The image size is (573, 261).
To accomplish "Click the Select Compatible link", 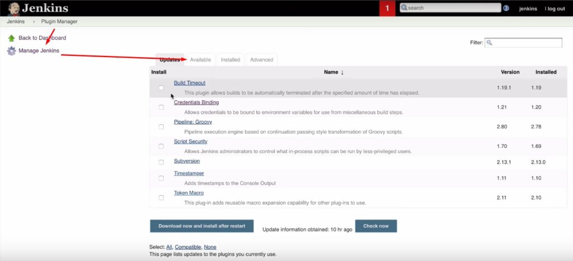I will click(188, 247).
